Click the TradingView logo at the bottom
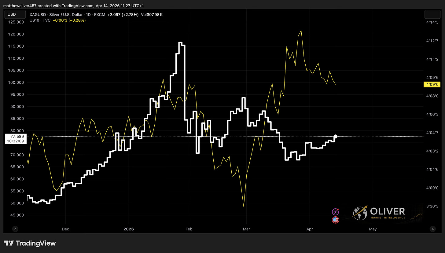Screen dimensions: 445x253 [x=30, y=243]
